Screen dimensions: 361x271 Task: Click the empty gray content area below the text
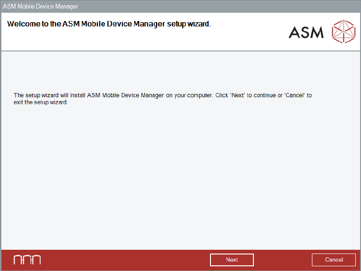tap(180, 179)
